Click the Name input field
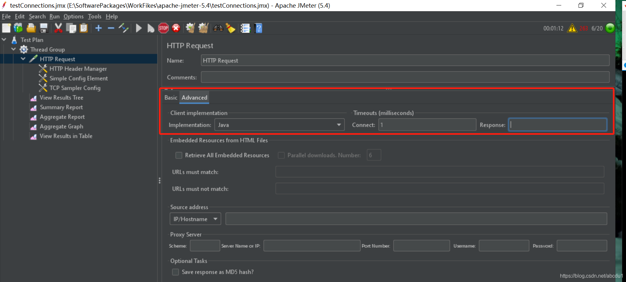The image size is (626, 282). coord(405,60)
